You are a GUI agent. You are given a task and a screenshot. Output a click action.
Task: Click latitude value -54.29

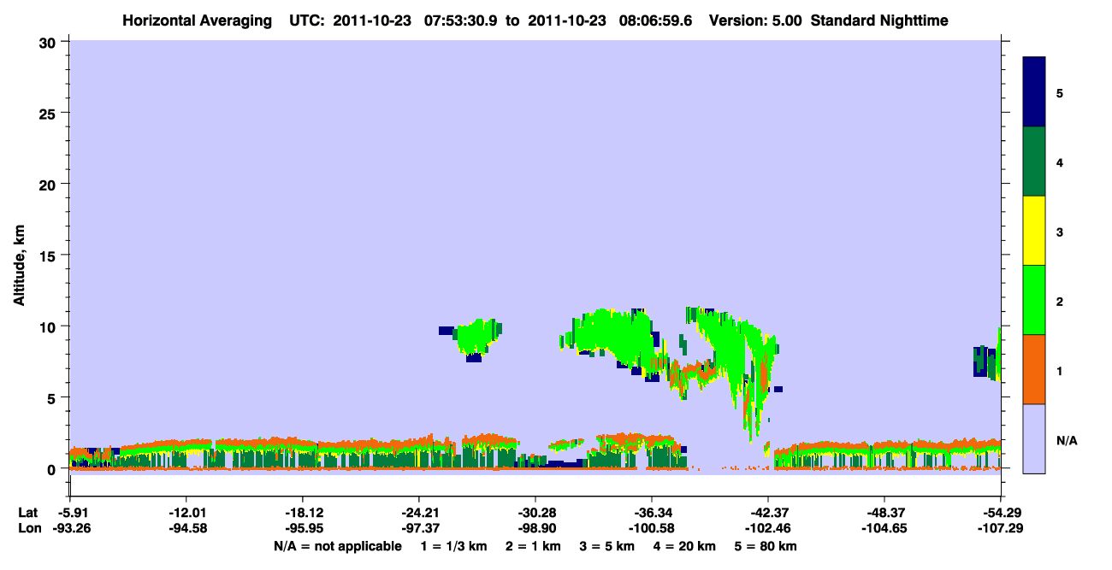tap(1000, 513)
